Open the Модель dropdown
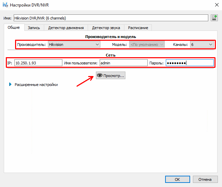This screenshot has width=222, height=187. click(x=147, y=45)
